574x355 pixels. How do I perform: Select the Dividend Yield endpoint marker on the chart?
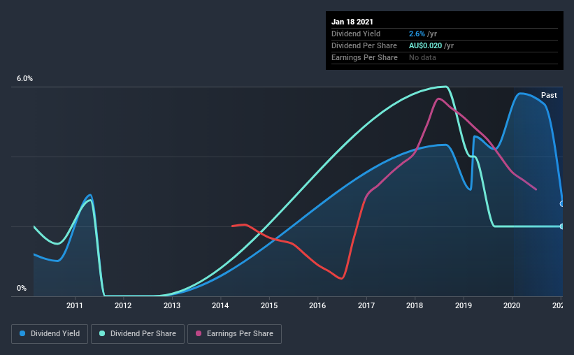point(561,204)
